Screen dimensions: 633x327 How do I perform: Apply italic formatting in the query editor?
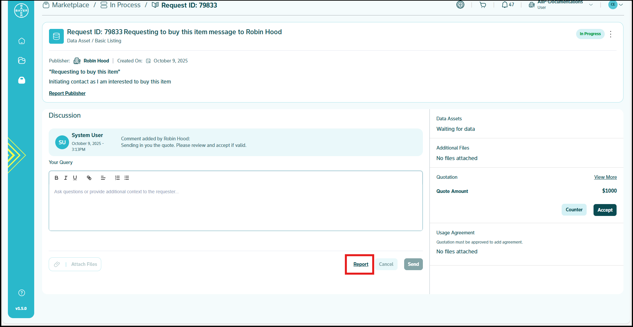[x=65, y=178]
